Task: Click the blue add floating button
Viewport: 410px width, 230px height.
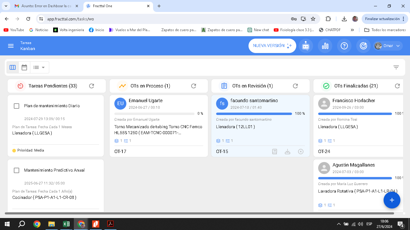Action: click(392, 200)
